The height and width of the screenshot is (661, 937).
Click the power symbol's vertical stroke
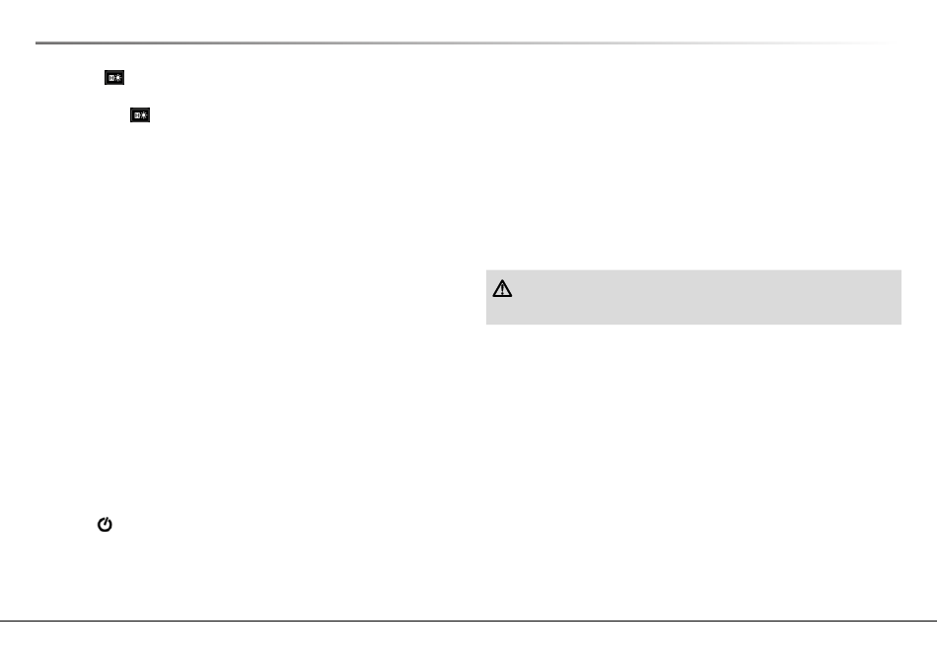[x=106, y=521]
